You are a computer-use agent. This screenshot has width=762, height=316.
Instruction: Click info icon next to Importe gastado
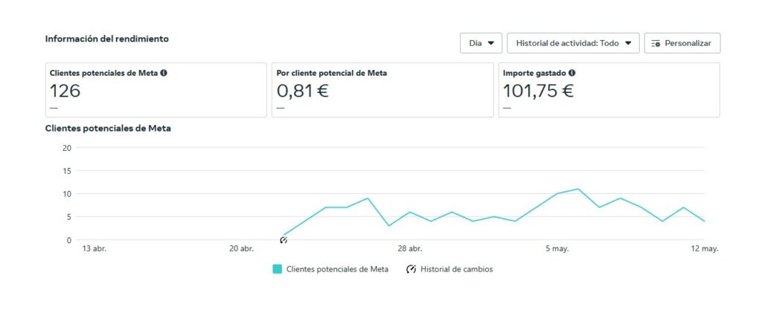(572, 74)
